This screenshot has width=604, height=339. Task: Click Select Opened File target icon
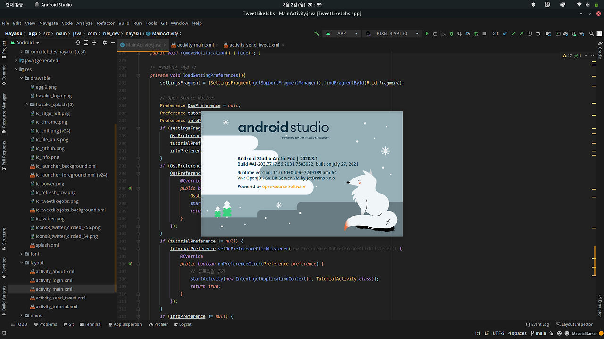[78, 42]
